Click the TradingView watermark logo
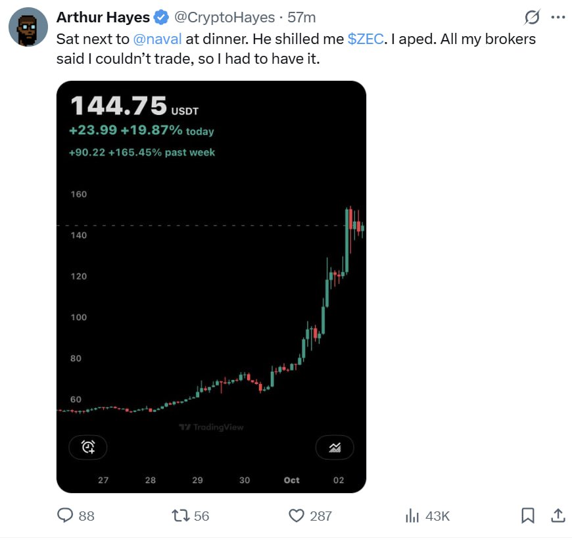The height and width of the screenshot is (543, 572). [211, 427]
